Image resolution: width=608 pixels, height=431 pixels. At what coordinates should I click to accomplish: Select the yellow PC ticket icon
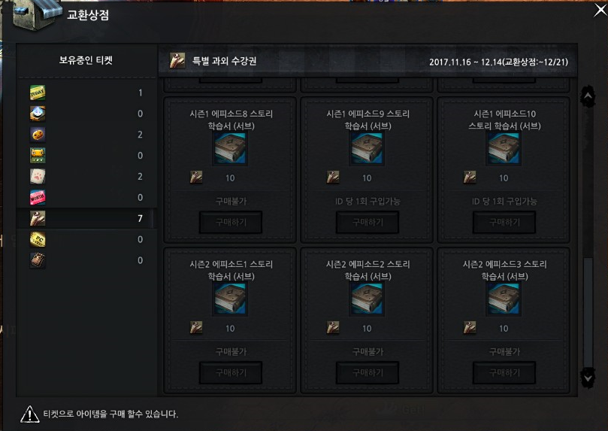point(38,239)
